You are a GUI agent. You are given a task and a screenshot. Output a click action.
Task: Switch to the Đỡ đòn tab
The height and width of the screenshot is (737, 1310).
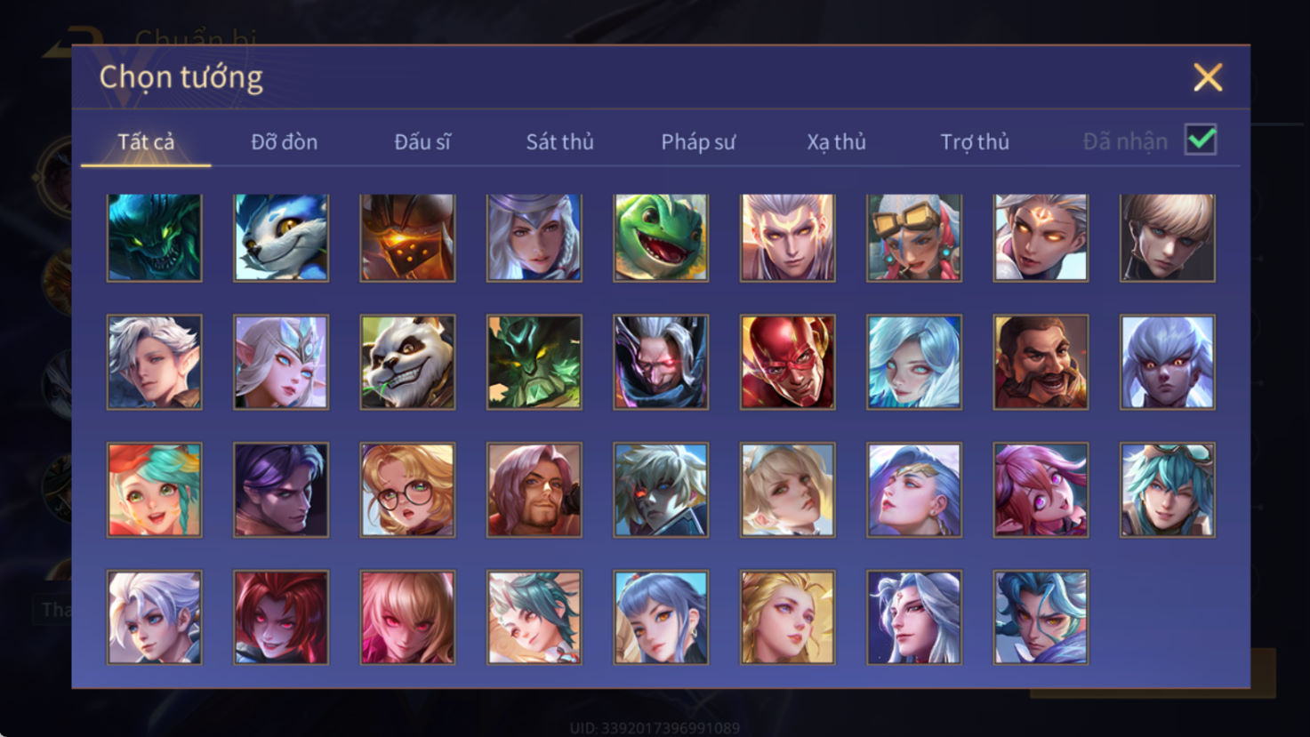pos(285,141)
